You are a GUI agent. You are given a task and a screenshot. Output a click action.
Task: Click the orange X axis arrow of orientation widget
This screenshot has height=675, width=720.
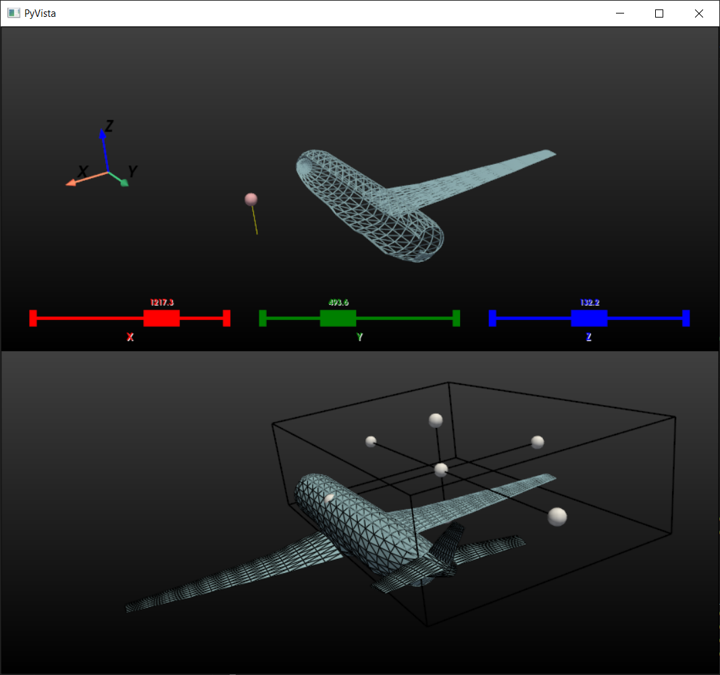[x=86, y=178]
